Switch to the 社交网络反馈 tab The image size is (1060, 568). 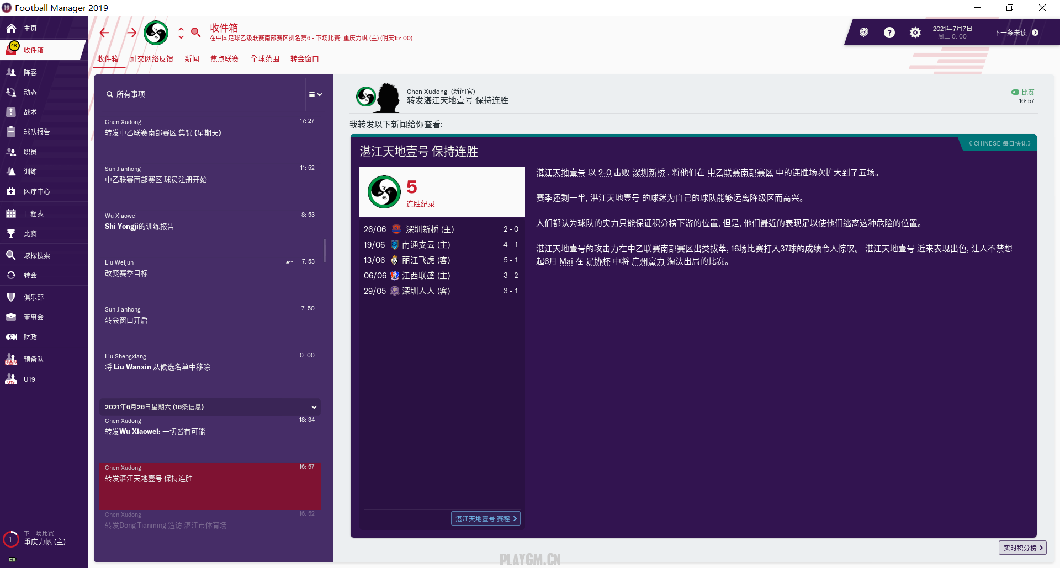[152, 59]
